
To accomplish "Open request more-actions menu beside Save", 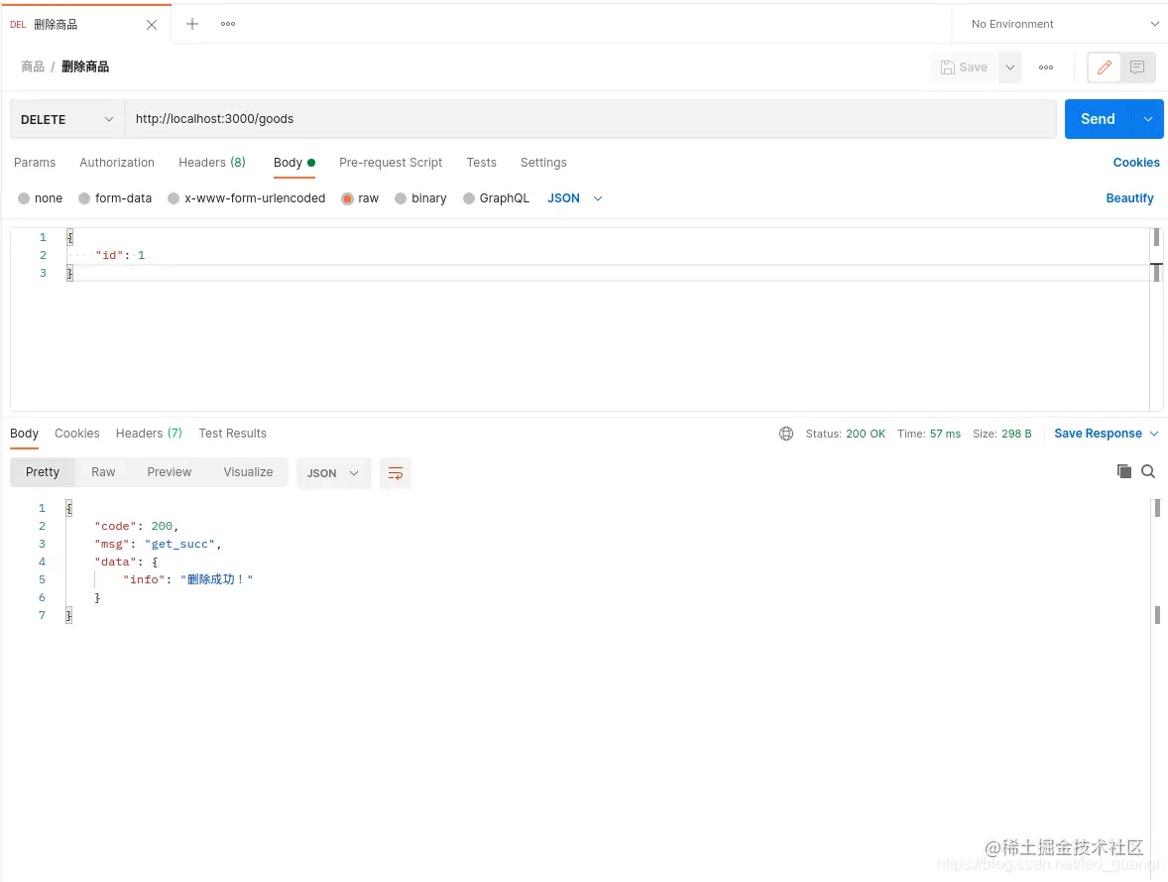I will pyautogui.click(x=1046, y=67).
